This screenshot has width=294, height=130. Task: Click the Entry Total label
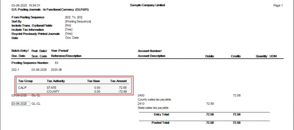(x=162, y=114)
